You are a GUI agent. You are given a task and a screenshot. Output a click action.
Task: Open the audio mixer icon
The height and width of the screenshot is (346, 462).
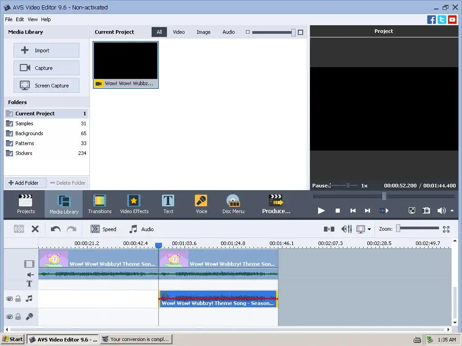pos(346,229)
